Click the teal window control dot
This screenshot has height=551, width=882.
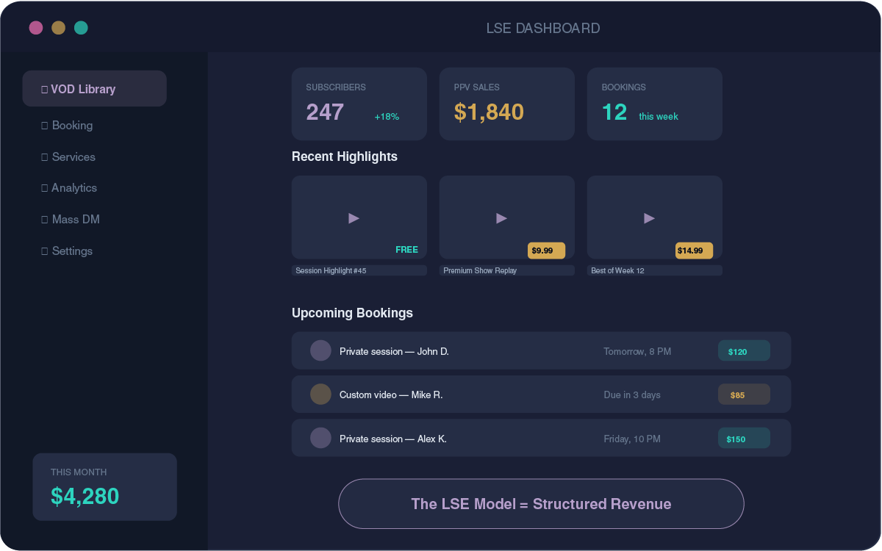click(81, 28)
